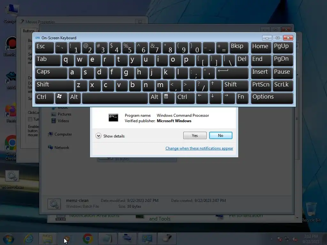Click the Windows logo key
Viewport: 327px width, 245px height.
pos(61,98)
